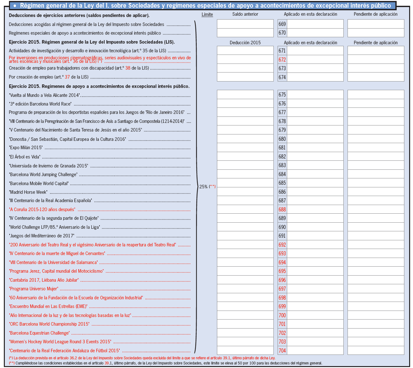Click Pendiente de aplicación box in row 674

tap(376, 77)
